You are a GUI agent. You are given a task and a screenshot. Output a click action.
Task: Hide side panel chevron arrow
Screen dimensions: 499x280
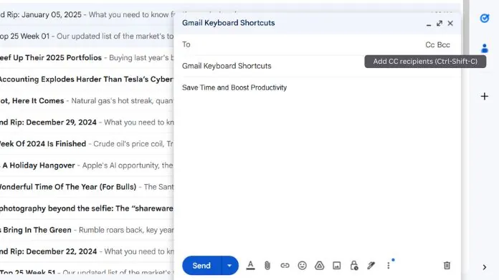(485, 267)
